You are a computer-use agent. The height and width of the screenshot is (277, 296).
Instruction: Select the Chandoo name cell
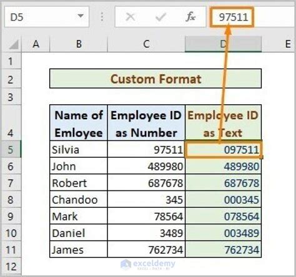[79, 199]
